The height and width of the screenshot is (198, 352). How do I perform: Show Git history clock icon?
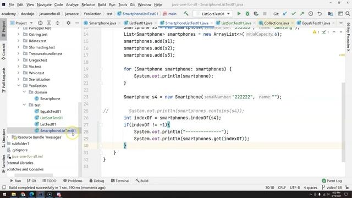click(311, 14)
